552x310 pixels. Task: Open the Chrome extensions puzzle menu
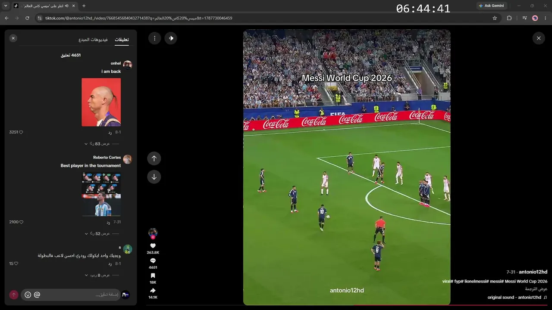[509, 18]
